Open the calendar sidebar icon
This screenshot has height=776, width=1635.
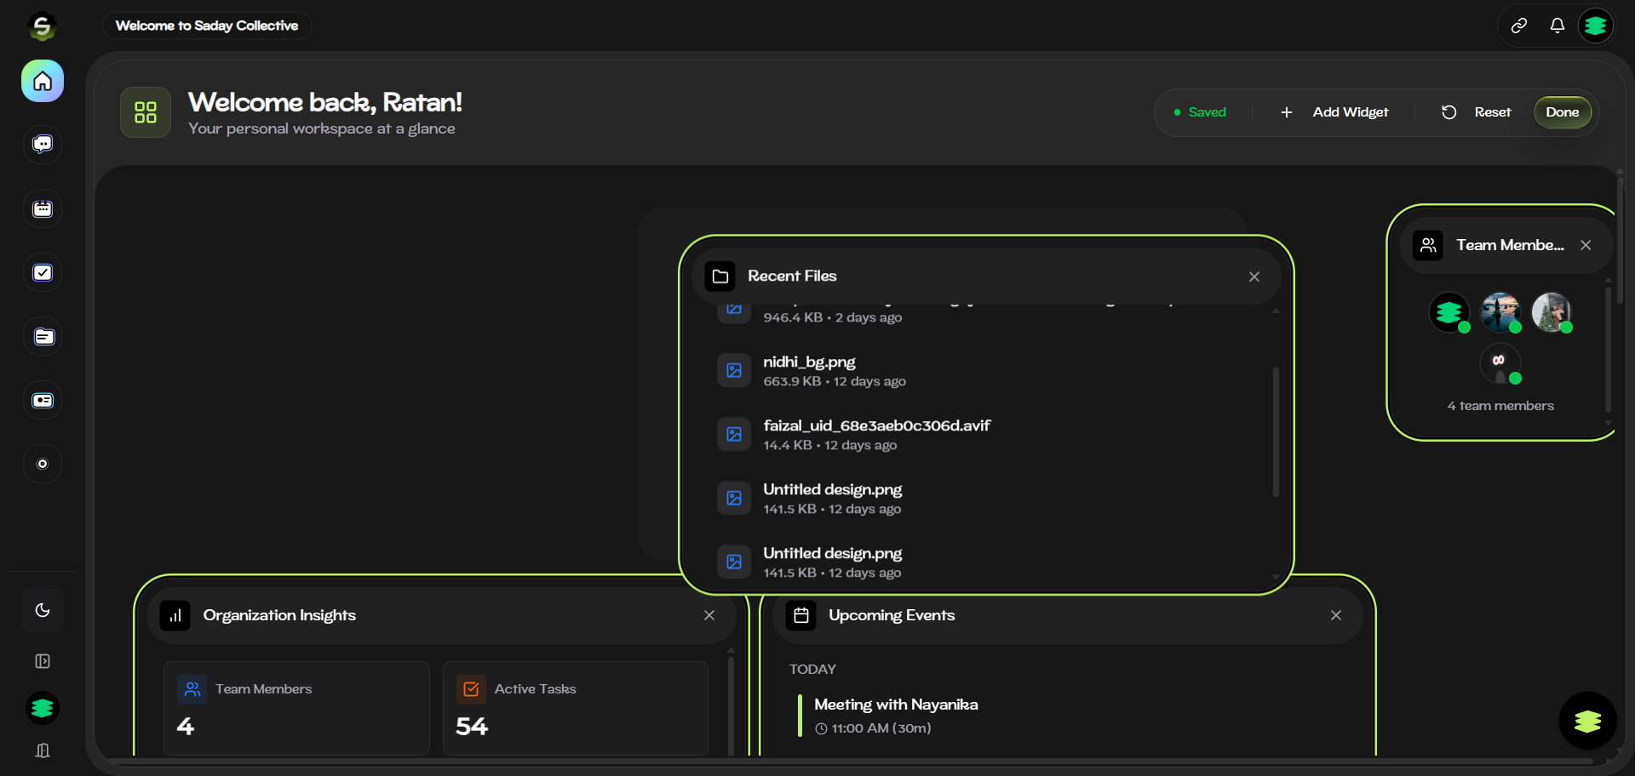43,208
